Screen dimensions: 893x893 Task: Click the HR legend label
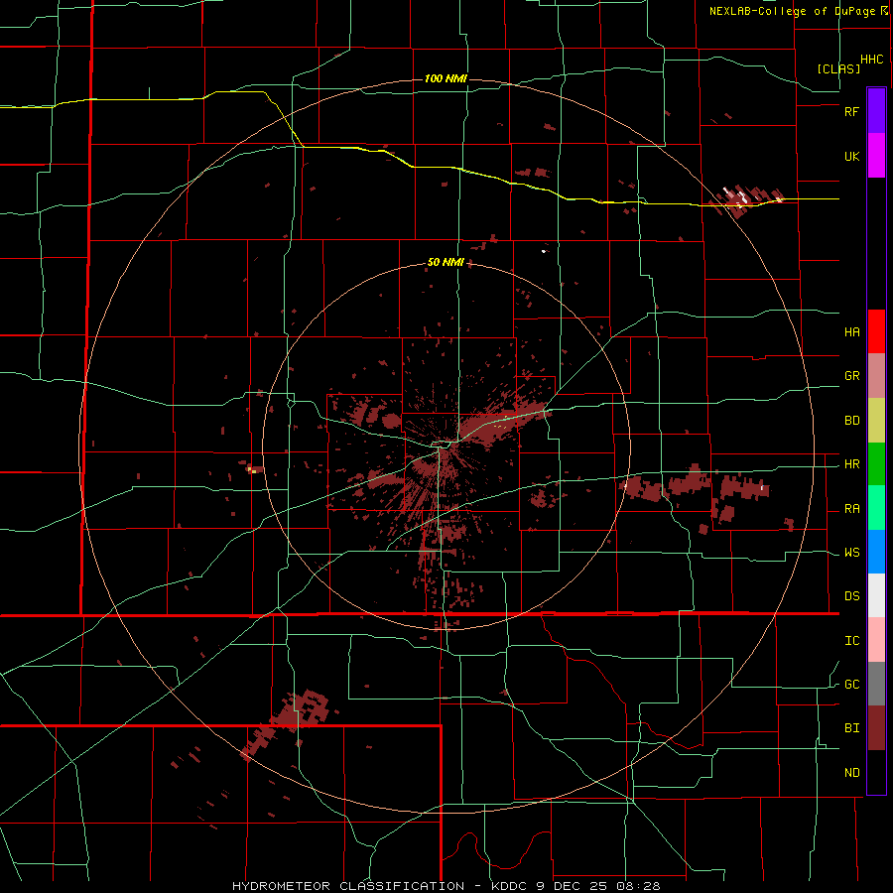point(851,464)
